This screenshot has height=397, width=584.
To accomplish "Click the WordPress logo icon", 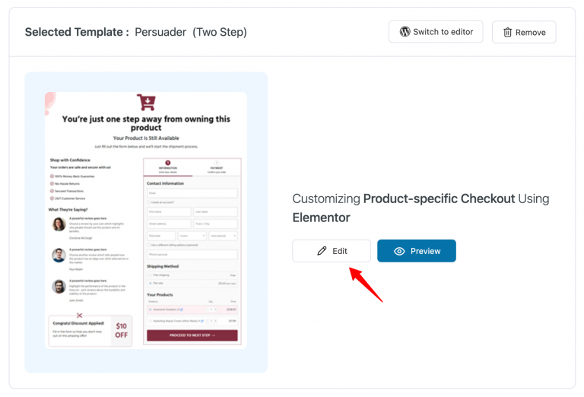I will point(405,32).
